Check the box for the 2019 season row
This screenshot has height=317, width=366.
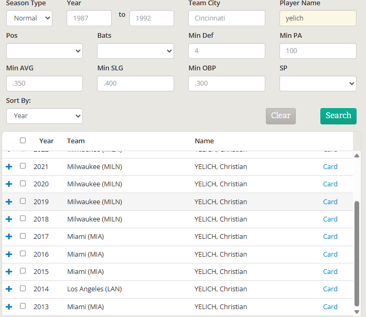[x=23, y=201]
